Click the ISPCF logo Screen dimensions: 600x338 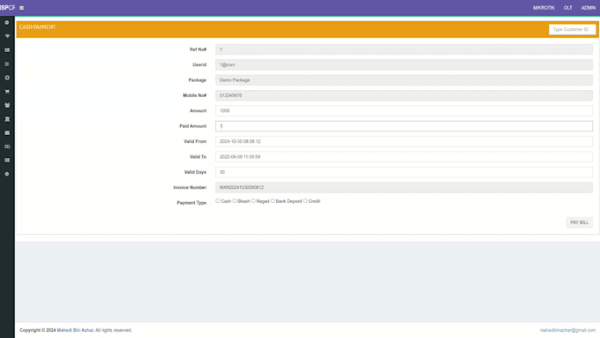pos(8,8)
